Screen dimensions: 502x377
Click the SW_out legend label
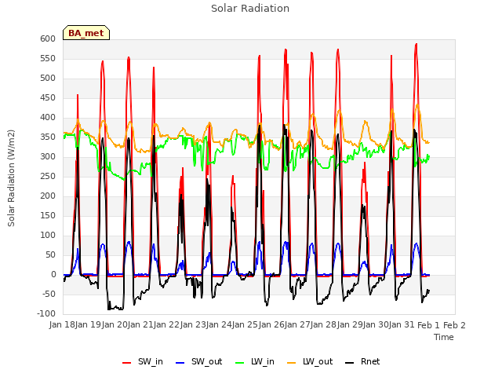207,362
